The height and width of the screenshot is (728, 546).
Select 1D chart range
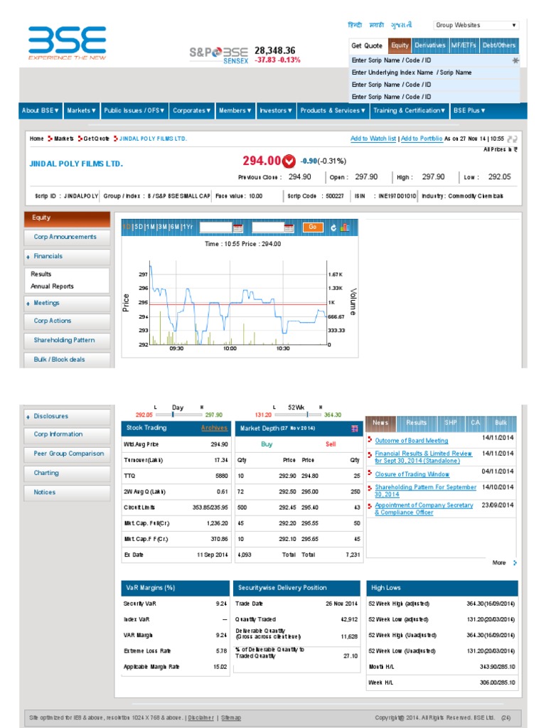point(128,227)
